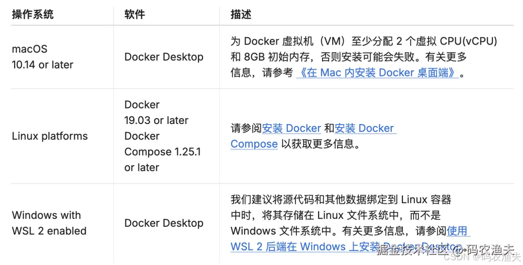Select the Docker 19.03 or later text
This screenshot has height=265, width=523.
click(156, 112)
